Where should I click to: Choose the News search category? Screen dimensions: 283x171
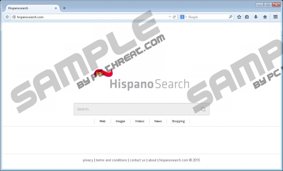pyautogui.click(x=158, y=121)
